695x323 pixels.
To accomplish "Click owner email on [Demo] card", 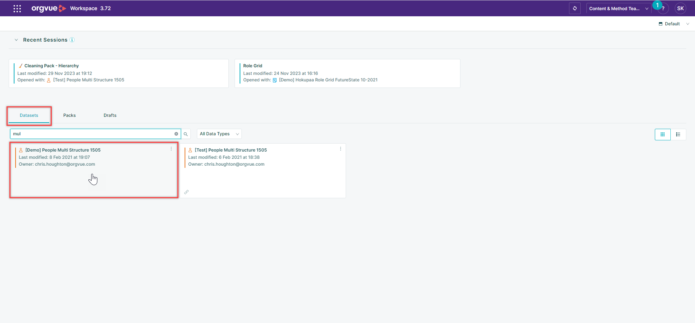I will (65, 164).
